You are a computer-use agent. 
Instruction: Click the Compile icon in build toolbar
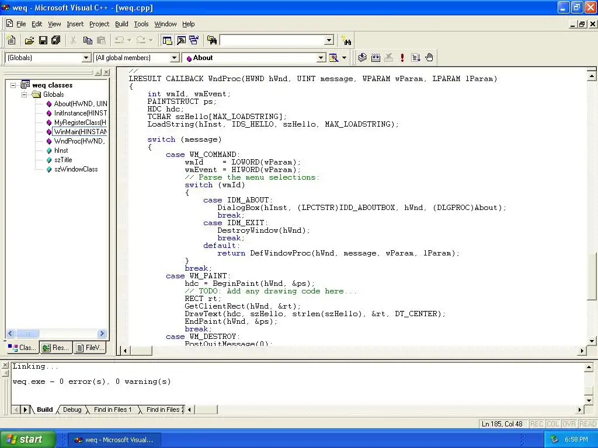pos(362,58)
